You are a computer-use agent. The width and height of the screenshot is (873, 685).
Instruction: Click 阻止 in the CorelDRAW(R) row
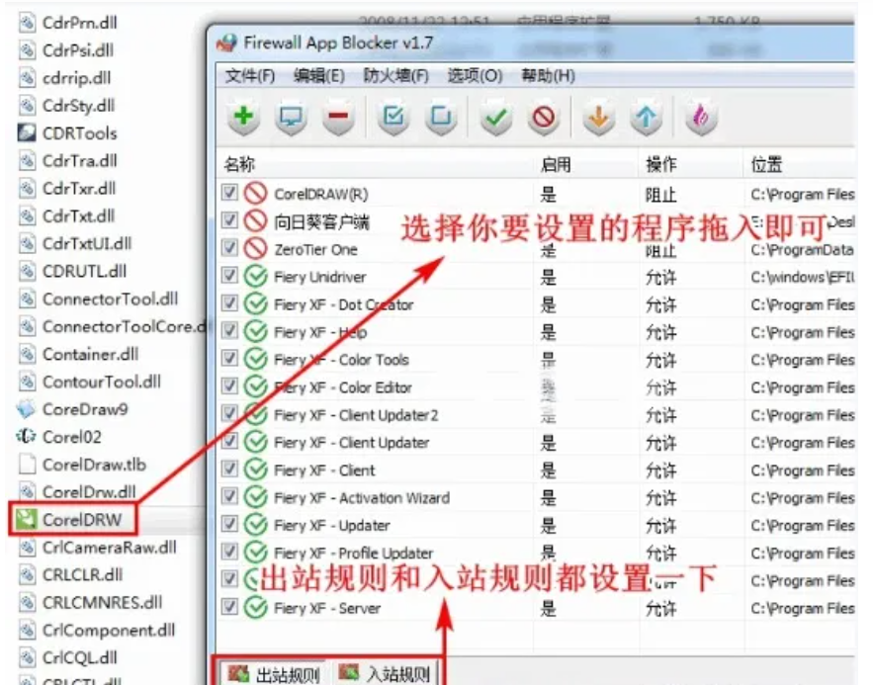tap(660, 195)
